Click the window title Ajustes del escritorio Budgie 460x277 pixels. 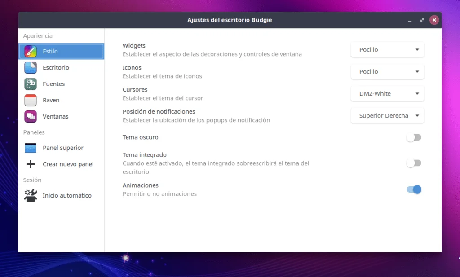pos(230,20)
